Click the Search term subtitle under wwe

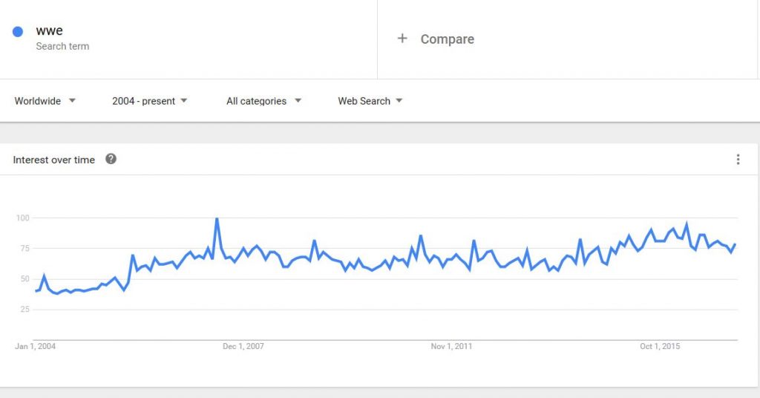pyautogui.click(x=62, y=46)
